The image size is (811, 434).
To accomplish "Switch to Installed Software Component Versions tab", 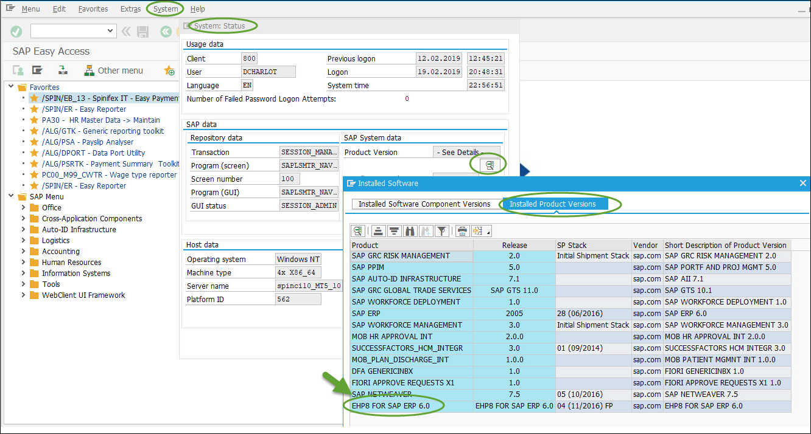I will pyautogui.click(x=424, y=204).
